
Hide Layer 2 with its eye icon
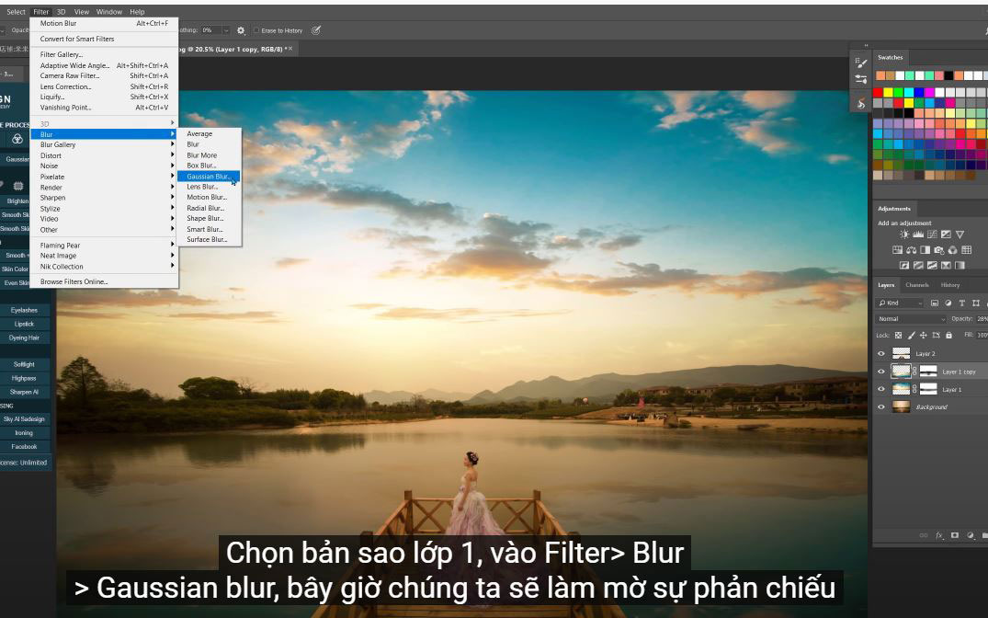(880, 354)
